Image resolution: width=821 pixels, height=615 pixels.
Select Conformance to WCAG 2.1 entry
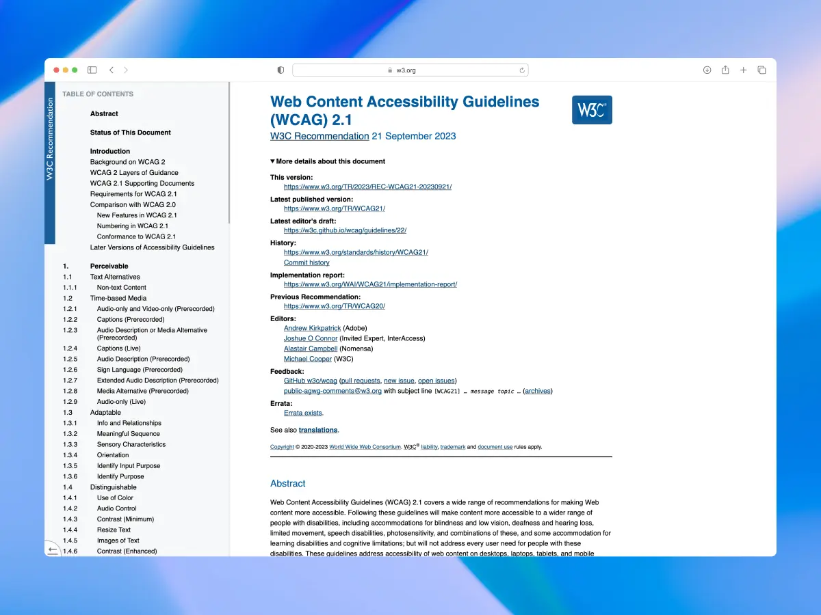click(136, 236)
